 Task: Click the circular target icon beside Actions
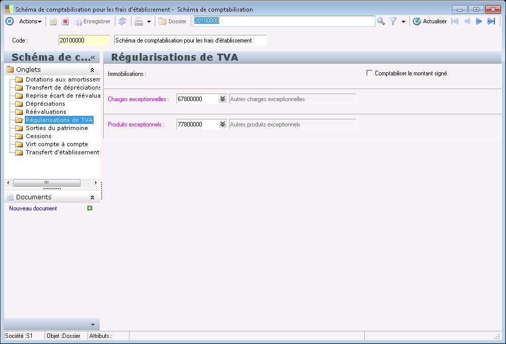click(x=10, y=21)
